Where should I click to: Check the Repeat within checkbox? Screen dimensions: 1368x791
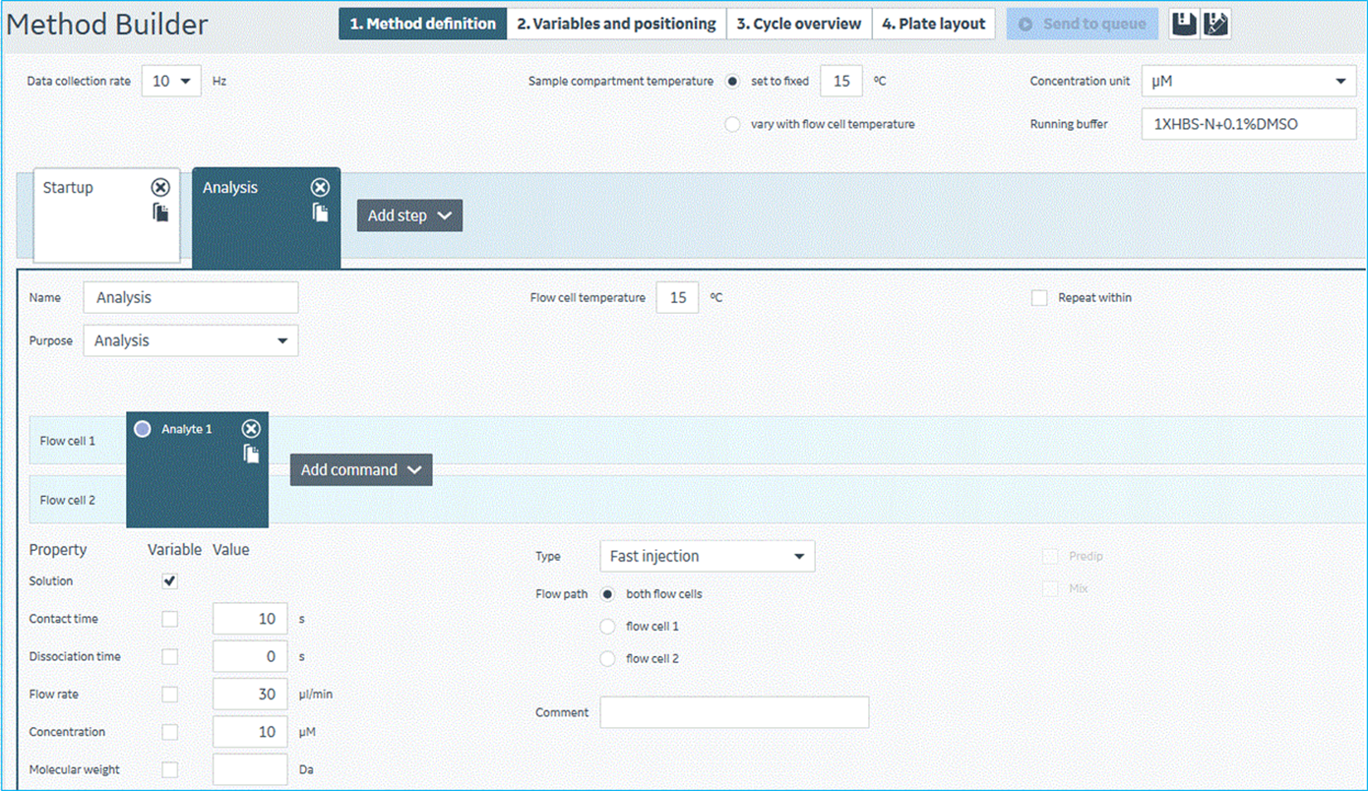coord(1039,297)
